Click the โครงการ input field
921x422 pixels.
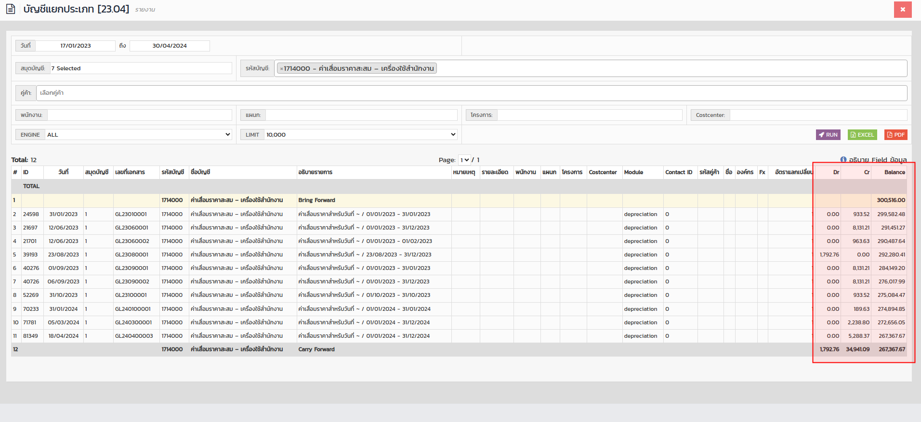[590, 115]
